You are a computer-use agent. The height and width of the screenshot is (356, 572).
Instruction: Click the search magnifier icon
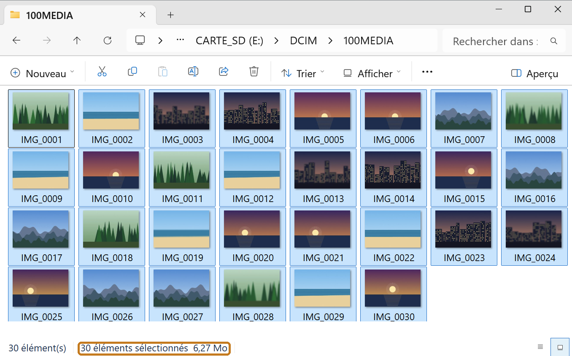click(x=554, y=41)
